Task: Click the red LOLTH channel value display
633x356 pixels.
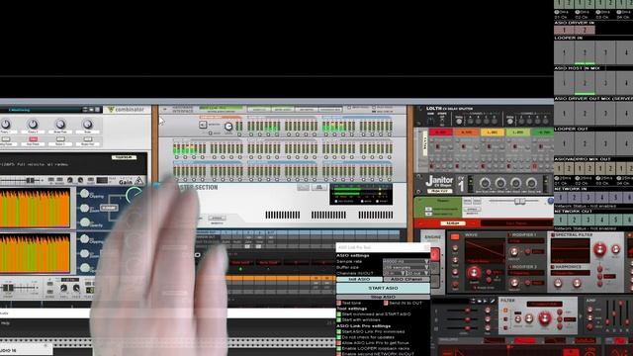Action: (440, 132)
